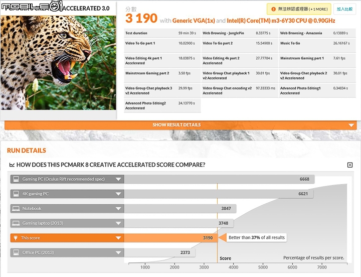The image size is (361, 277).
Task: Click the Video To Go part 2 label
Action: [218, 43]
